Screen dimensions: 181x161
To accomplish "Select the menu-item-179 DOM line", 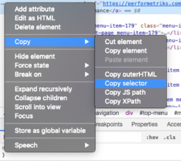I will (138, 29).
